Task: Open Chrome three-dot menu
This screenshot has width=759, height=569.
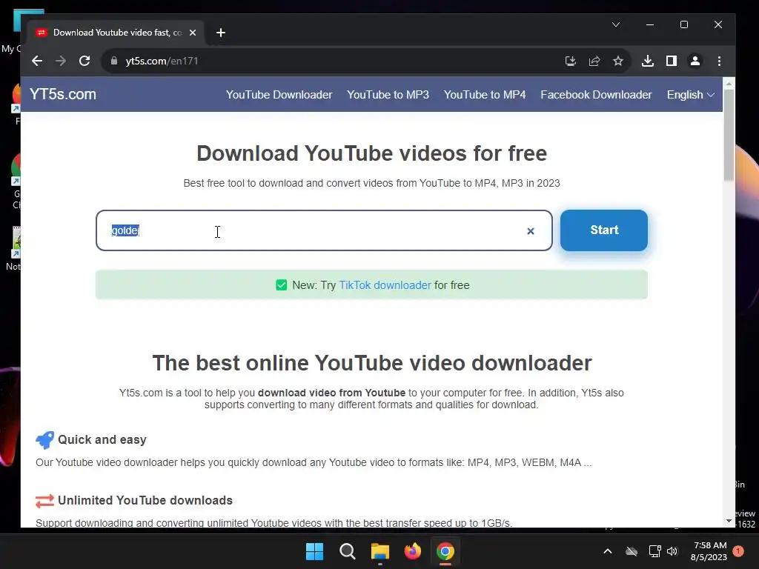Action: pyautogui.click(x=719, y=61)
